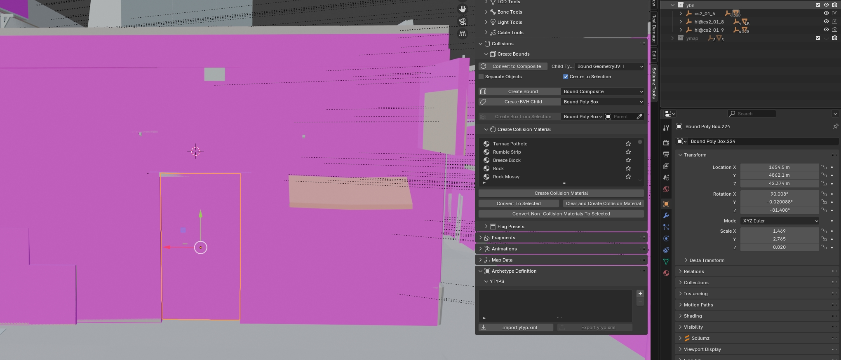
Task: Click the Create Collision Material button
Action: (561, 193)
